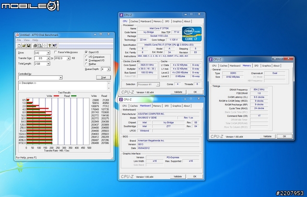Viewport: 307px width, 197px height.
Task: Click the Start button in ATTO
Action: tap(104, 77)
